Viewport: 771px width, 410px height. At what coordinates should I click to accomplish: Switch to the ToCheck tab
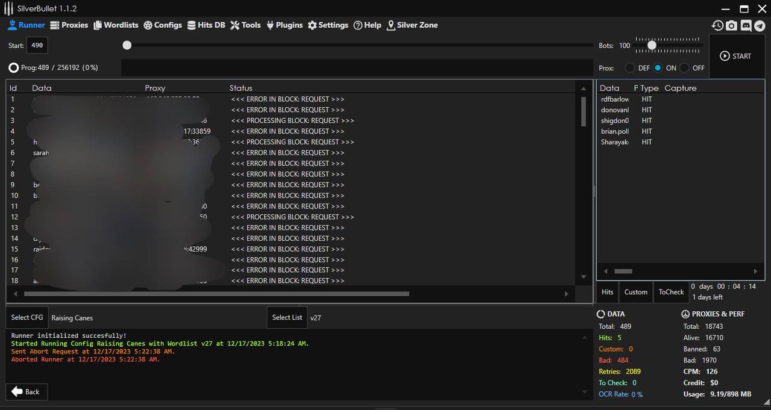pos(671,292)
